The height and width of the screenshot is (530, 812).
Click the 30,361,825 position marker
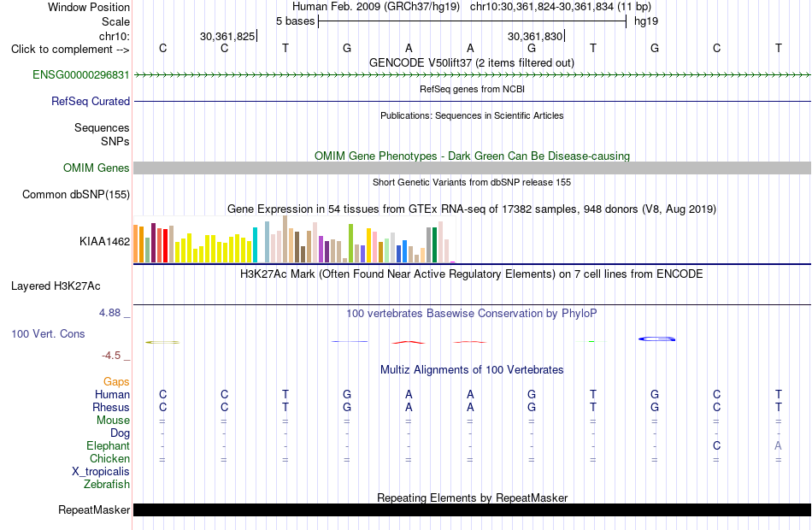click(x=227, y=36)
